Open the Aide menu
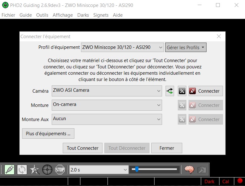Viewport: 245px width, 186px height. (x=118, y=15)
